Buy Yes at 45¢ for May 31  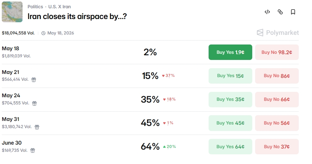coord(230,123)
